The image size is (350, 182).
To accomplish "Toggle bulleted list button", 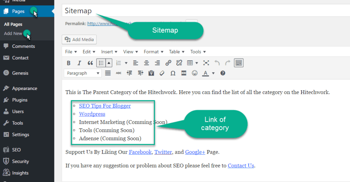I will point(101,63).
